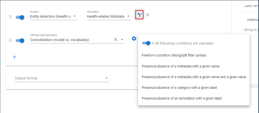
Task: Add a new step with plus icon
Action: (x=14, y=57)
